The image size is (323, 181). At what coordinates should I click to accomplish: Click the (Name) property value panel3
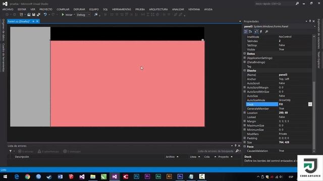(283, 75)
